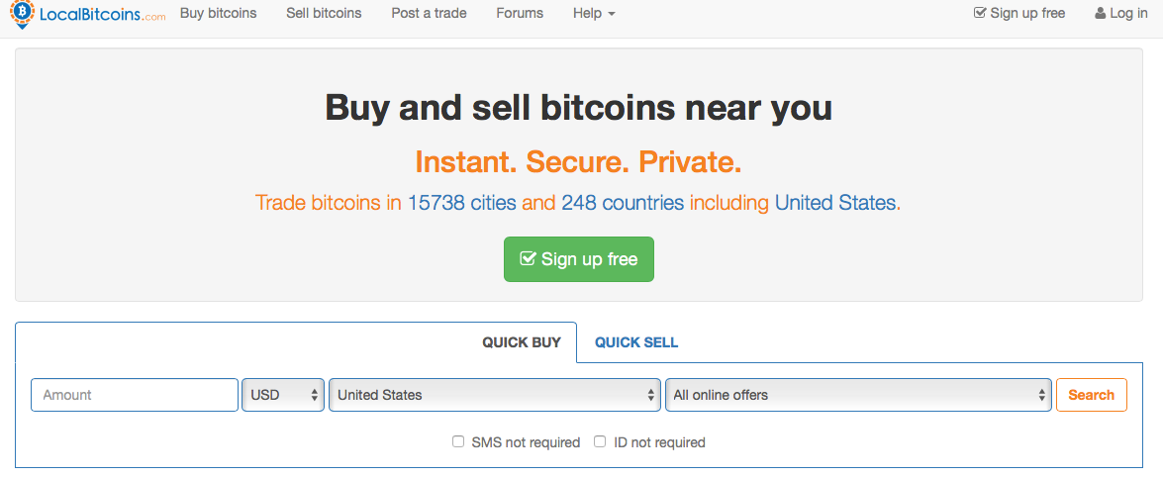Click the user icon beside Log in
This screenshot has height=478, width=1163.
point(1101,13)
